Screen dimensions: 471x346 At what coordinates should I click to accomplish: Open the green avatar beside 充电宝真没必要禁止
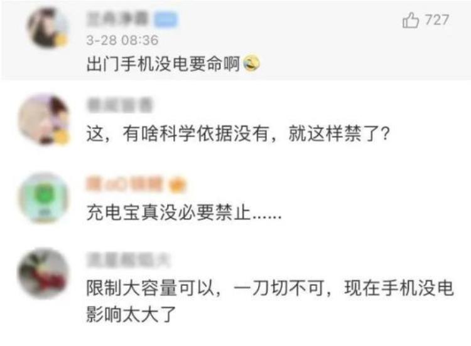point(44,198)
